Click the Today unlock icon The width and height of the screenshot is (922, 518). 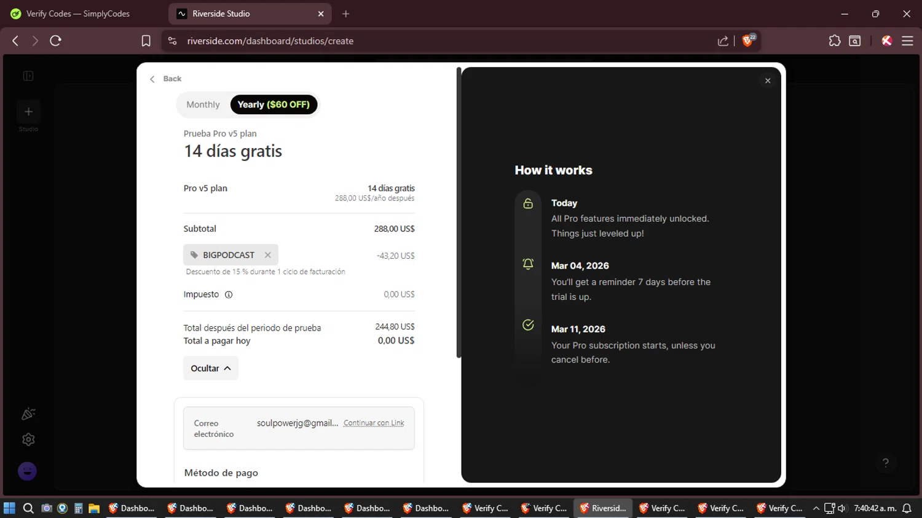point(528,203)
